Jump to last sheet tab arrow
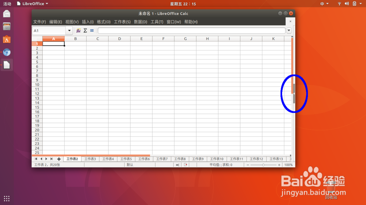The height and width of the screenshot is (205, 366). [x=52, y=159]
